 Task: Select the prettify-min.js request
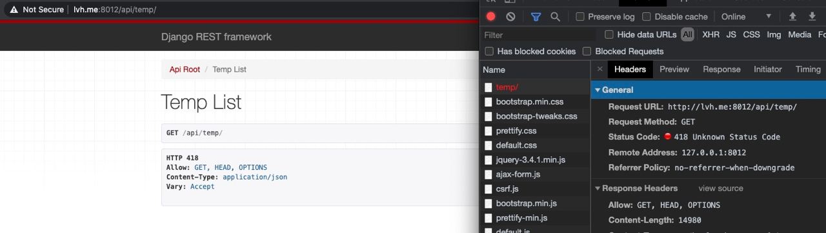tap(535, 218)
